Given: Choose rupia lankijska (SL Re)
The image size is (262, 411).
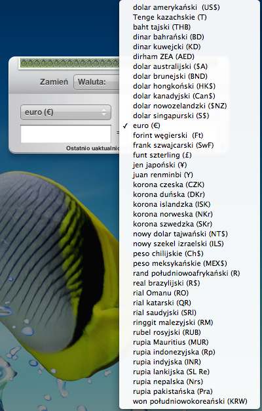Looking at the screenshot, I should 189,372.
